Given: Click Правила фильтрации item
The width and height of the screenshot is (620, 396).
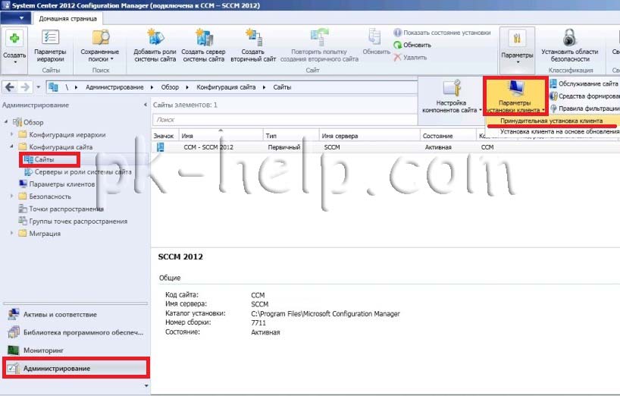Looking at the screenshot, I should 584,108.
